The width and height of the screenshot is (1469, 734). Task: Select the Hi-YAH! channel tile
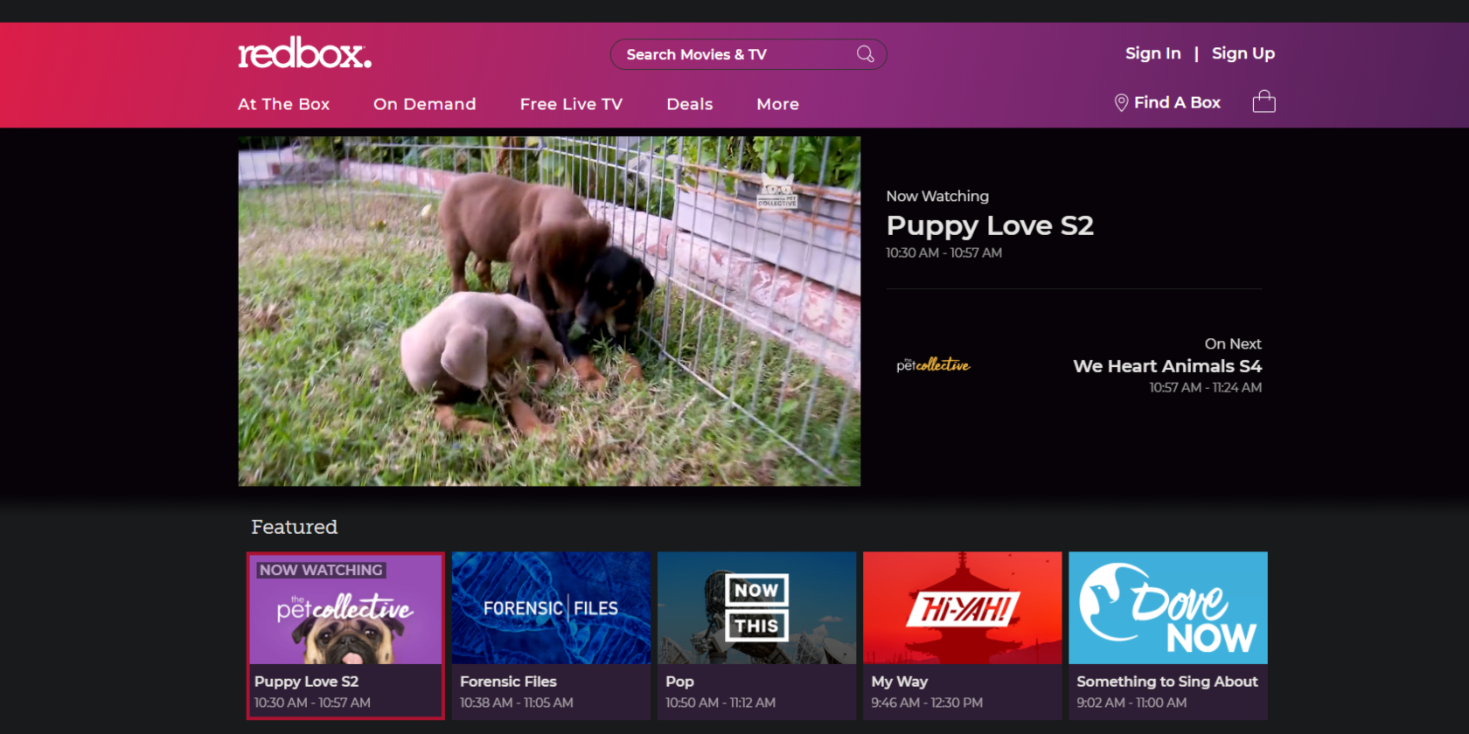pos(962,634)
